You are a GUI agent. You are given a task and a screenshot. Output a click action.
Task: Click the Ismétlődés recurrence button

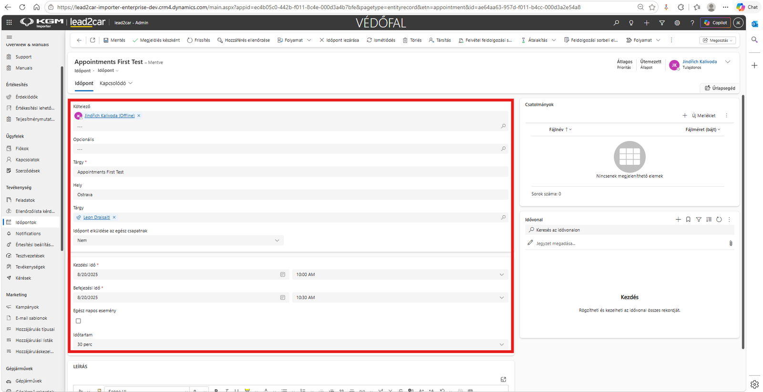click(x=381, y=40)
